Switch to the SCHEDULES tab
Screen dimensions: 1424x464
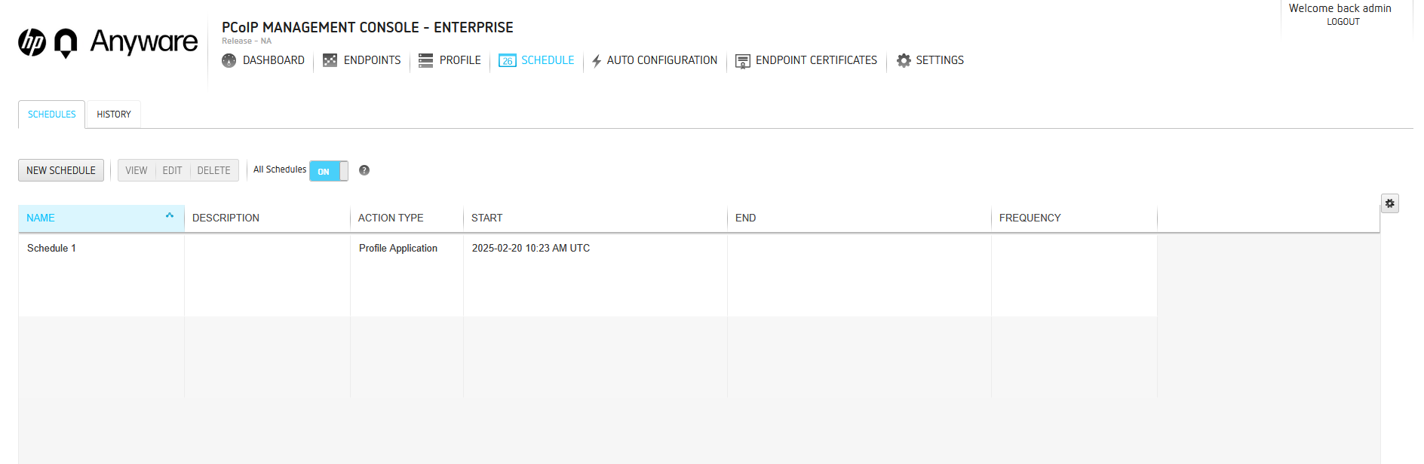tap(52, 114)
